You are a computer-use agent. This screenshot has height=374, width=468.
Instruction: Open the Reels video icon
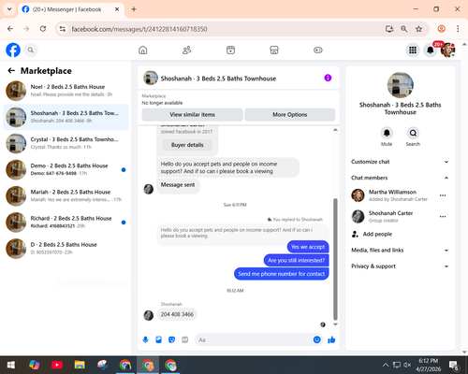point(230,50)
